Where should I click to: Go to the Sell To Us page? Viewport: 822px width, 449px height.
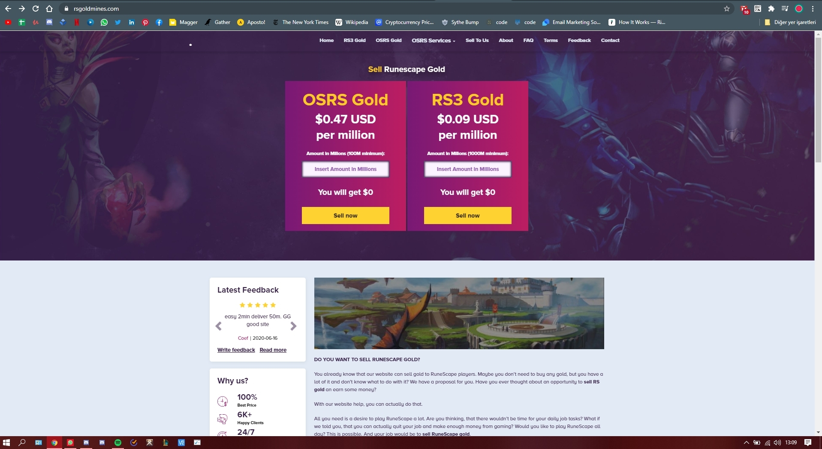coord(477,40)
